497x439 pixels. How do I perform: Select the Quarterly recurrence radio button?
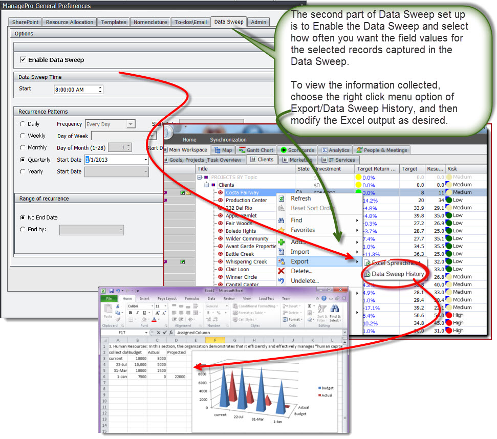(x=22, y=160)
